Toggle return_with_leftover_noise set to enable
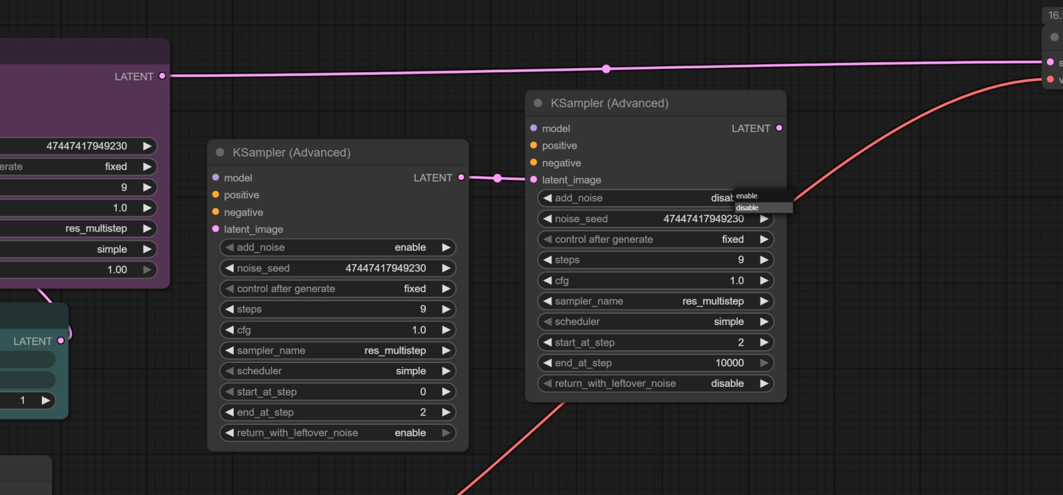This screenshot has height=495, width=1063. tap(338, 433)
